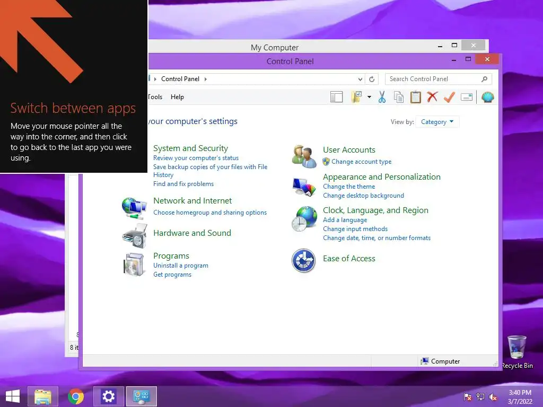
Task: Open the Help menu
Action: point(177,98)
